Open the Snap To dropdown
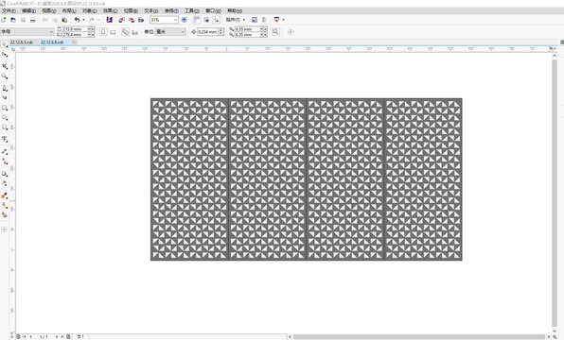The width and height of the screenshot is (564, 340). 236,20
